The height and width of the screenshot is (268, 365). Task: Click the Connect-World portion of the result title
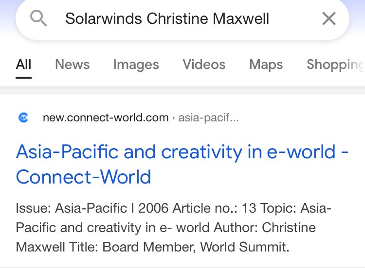click(x=84, y=177)
